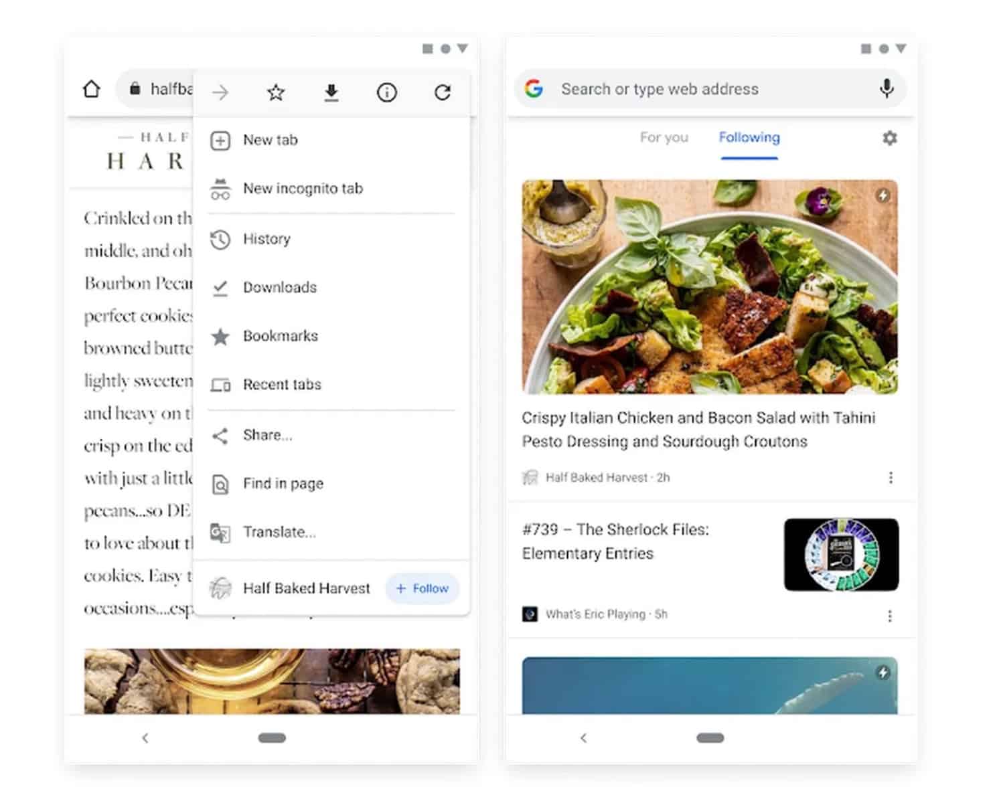Switch to the For you tab
Image resolution: width=991 pixels, height=803 pixels.
tap(664, 138)
